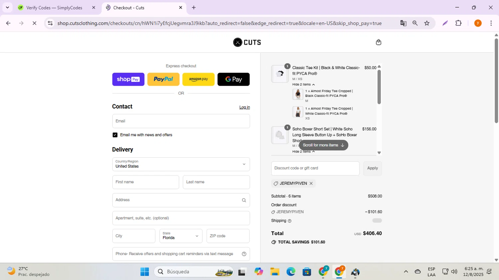Focus the Last name field
The height and width of the screenshot is (280, 499).
pos(216,182)
